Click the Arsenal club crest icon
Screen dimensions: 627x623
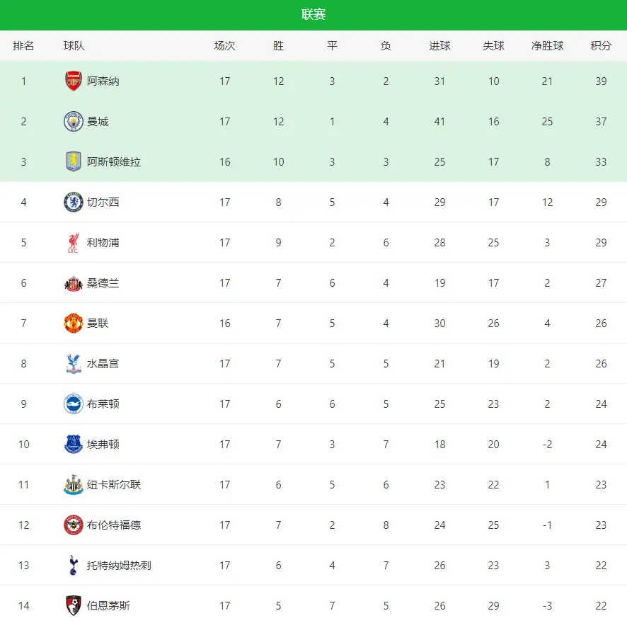[x=74, y=81]
